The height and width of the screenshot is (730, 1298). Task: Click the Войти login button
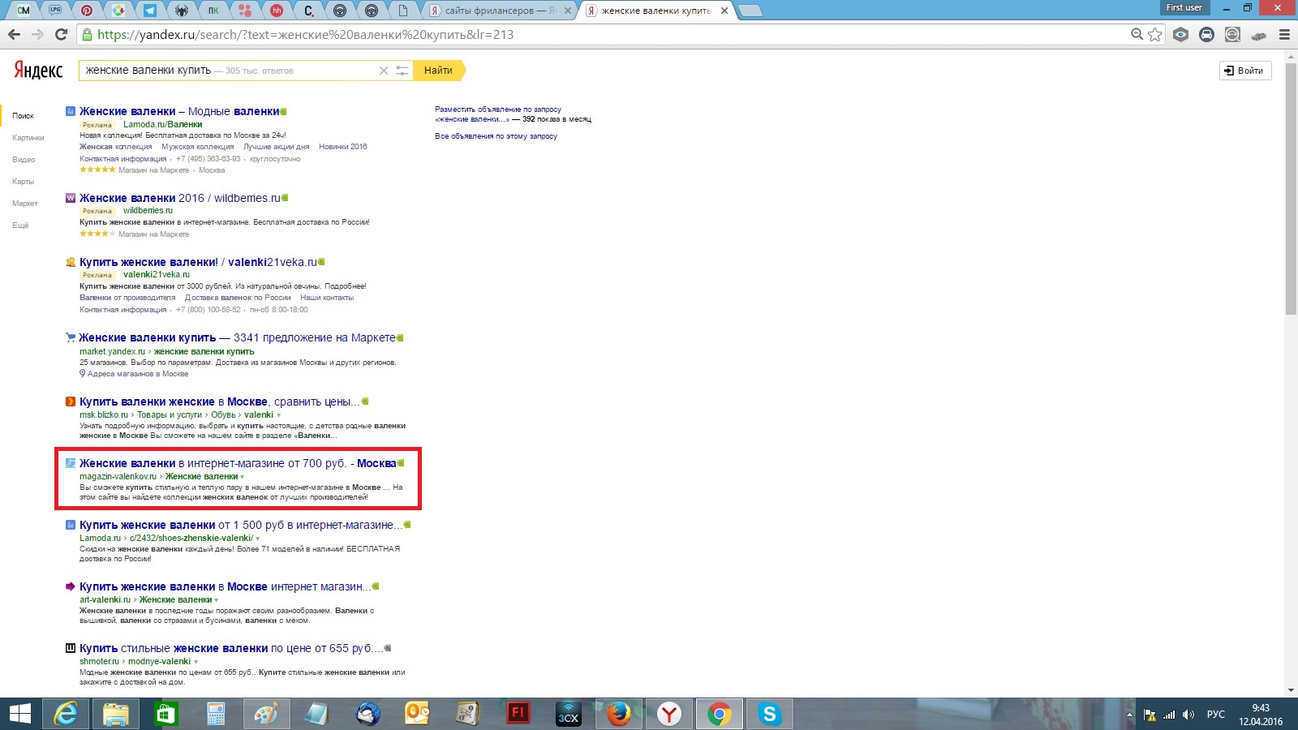pyautogui.click(x=1245, y=71)
